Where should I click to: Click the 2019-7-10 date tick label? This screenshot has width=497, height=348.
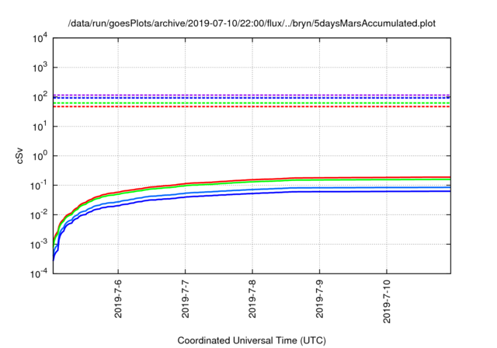pyautogui.click(x=387, y=301)
